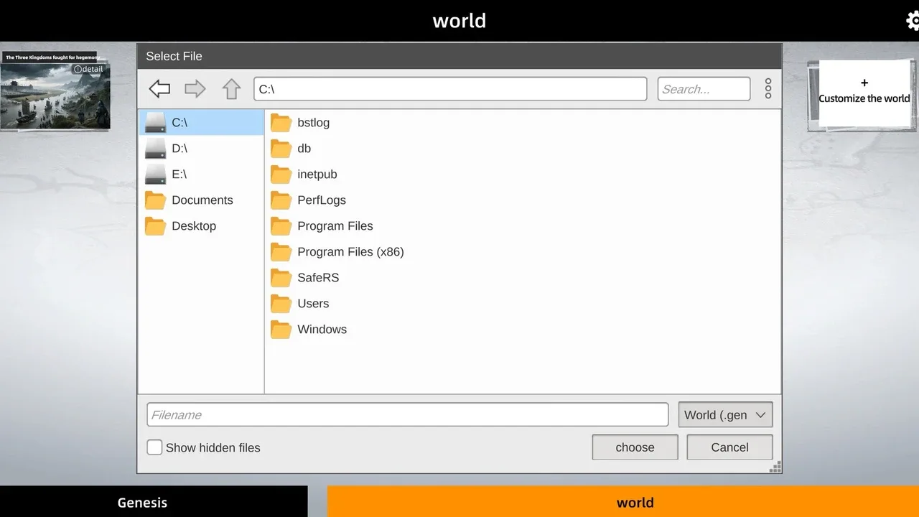919x517 pixels.
Task: Click the back arrow navigation icon
Action: [x=159, y=89]
